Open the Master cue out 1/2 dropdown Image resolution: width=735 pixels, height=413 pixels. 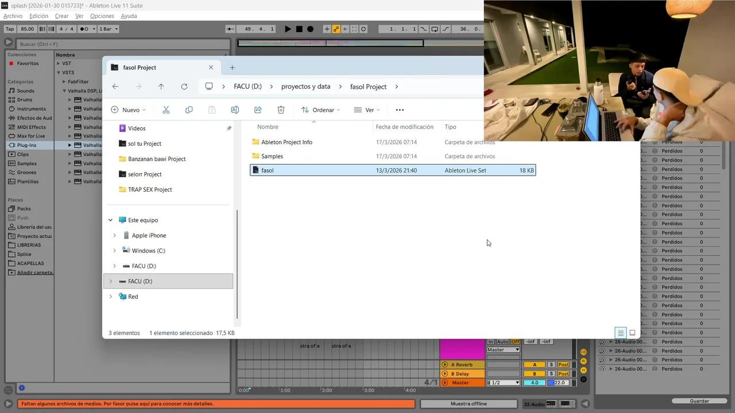click(504, 383)
